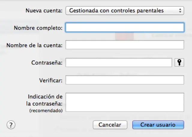Click the 'Nueva cuenta:' label
Screen dimensions: 192x137
pyautogui.click(x=44, y=10)
